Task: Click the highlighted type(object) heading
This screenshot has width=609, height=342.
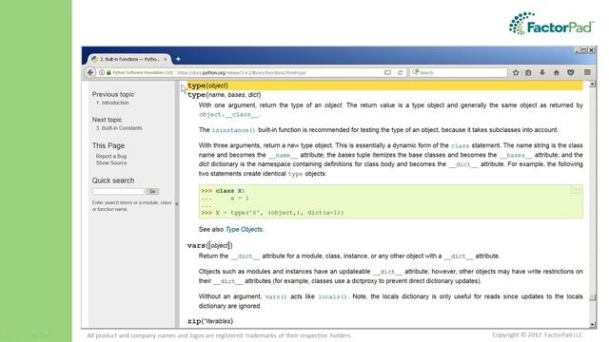Action: (x=207, y=85)
